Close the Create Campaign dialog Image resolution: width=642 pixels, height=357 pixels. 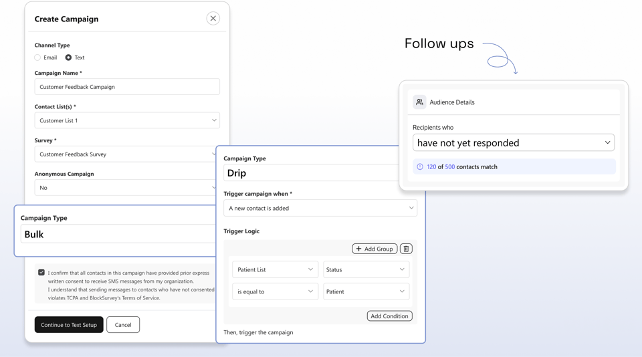[213, 19]
